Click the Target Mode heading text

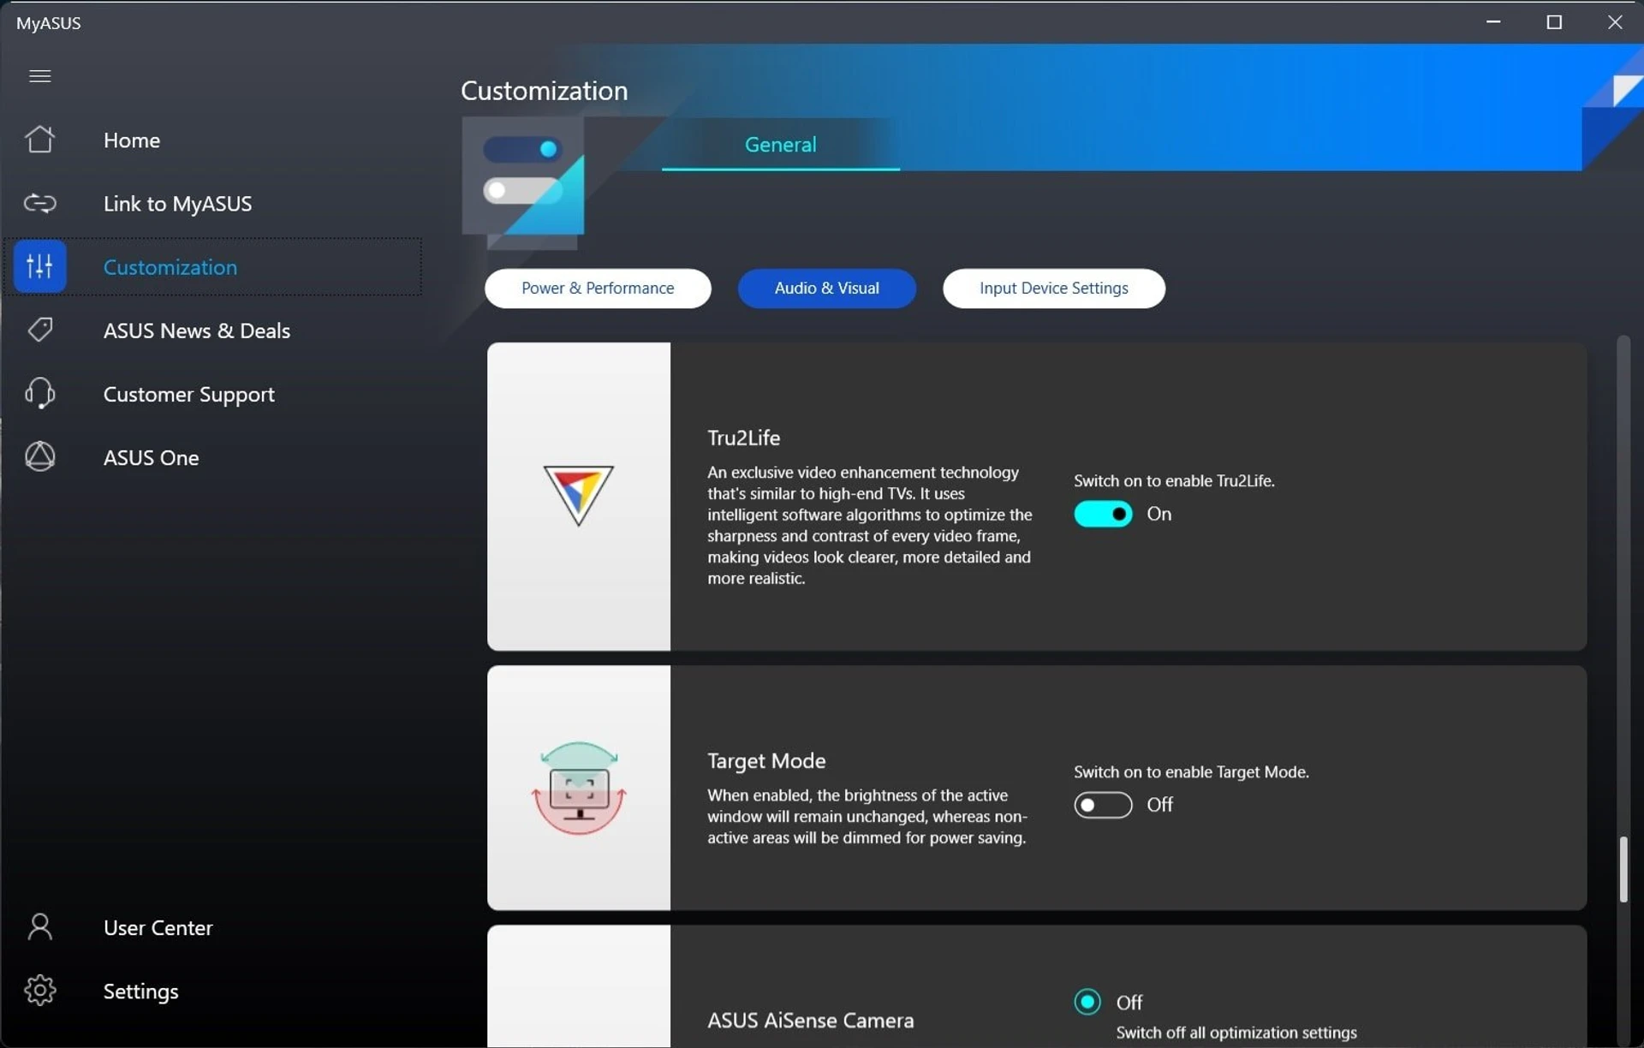coord(766,760)
